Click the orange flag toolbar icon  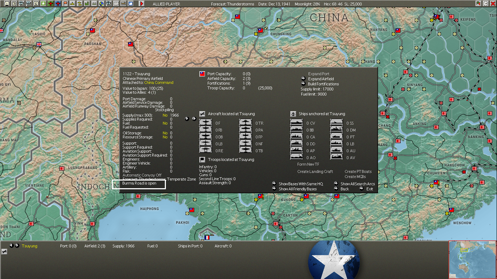tap(65, 4)
